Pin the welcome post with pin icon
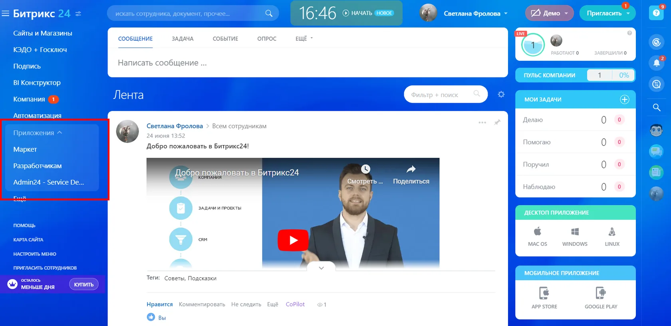Image resolution: width=671 pixels, height=326 pixels. 497,122
